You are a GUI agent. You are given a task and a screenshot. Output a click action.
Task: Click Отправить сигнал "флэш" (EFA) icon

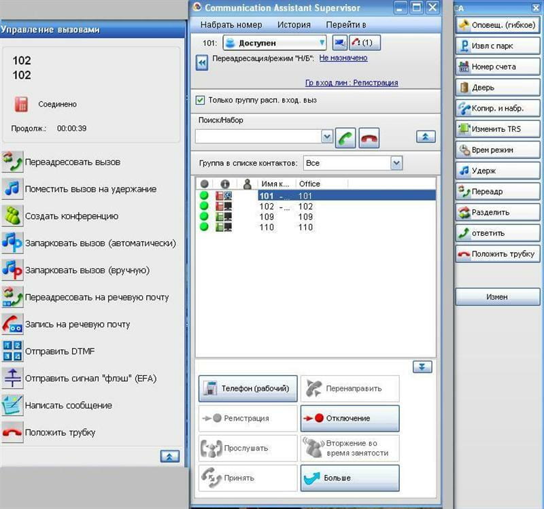point(12,379)
